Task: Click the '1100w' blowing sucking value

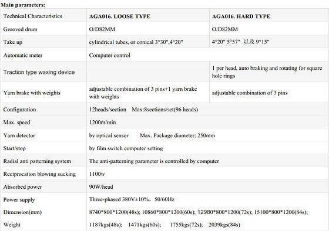Action: pos(97,174)
